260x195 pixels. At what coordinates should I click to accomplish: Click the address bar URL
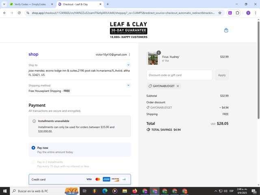click(x=123, y=13)
